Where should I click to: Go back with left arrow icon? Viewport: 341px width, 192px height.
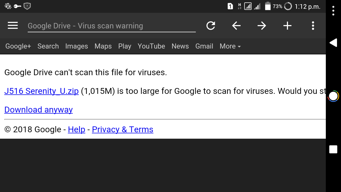click(x=236, y=26)
